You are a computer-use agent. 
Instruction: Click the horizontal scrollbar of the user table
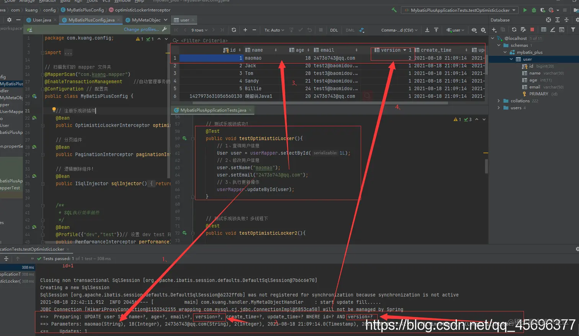(x=320, y=103)
